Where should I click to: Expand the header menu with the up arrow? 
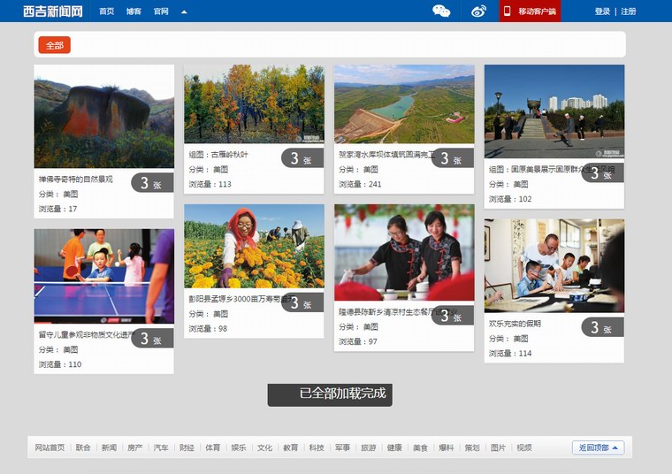[184, 12]
